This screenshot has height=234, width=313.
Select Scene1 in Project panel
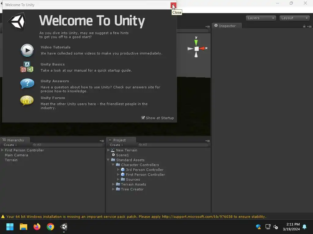[122, 155]
